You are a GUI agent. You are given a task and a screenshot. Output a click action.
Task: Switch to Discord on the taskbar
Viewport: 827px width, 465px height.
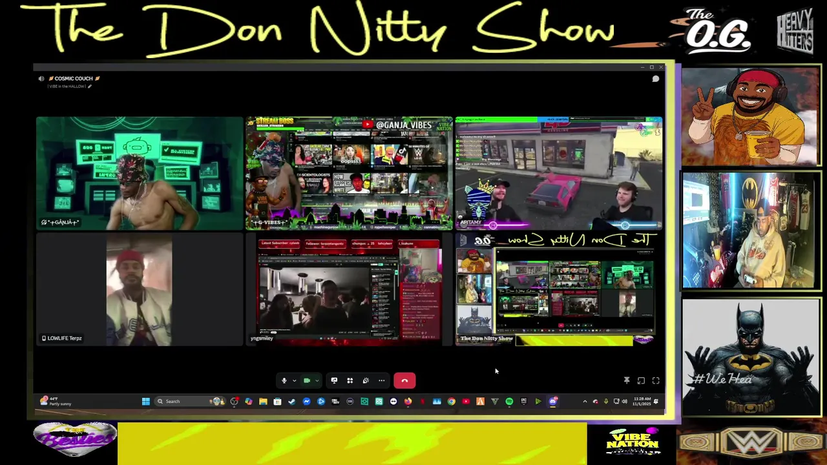553,401
